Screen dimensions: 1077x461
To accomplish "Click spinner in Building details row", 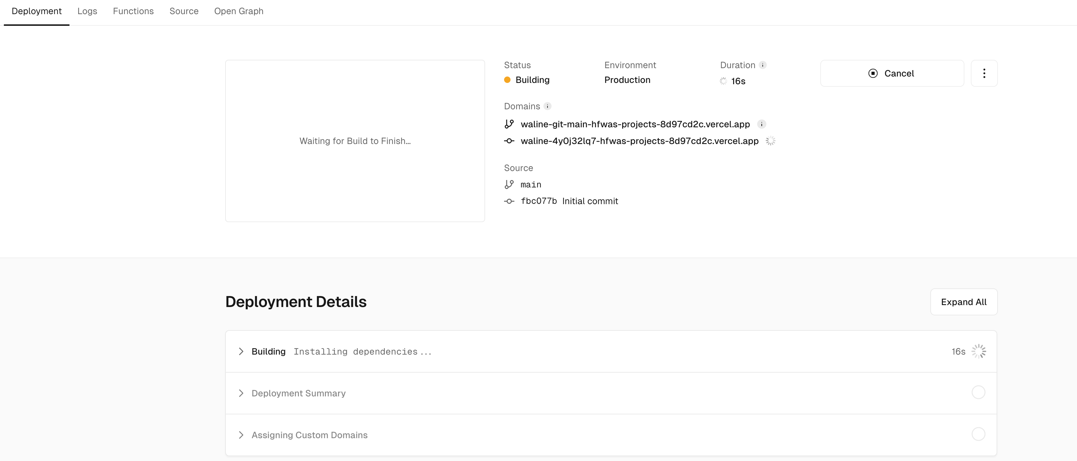I will click(978, 351).
